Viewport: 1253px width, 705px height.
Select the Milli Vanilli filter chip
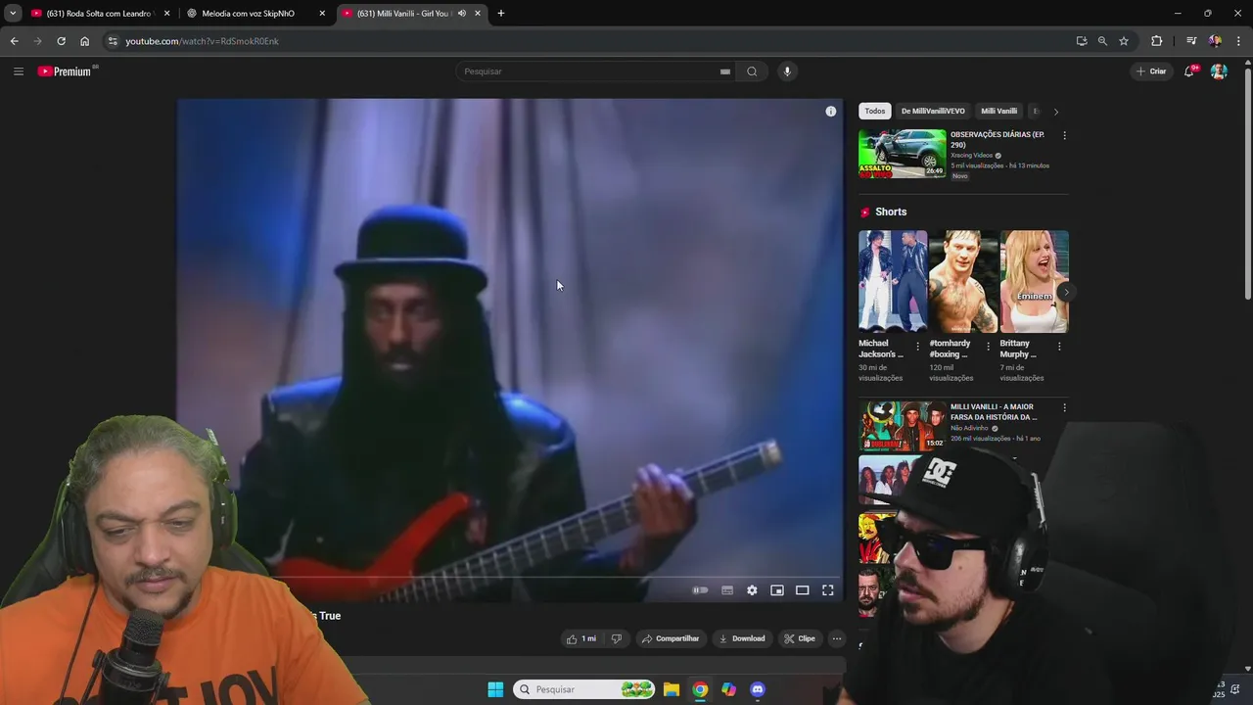(x=999, y=112)
